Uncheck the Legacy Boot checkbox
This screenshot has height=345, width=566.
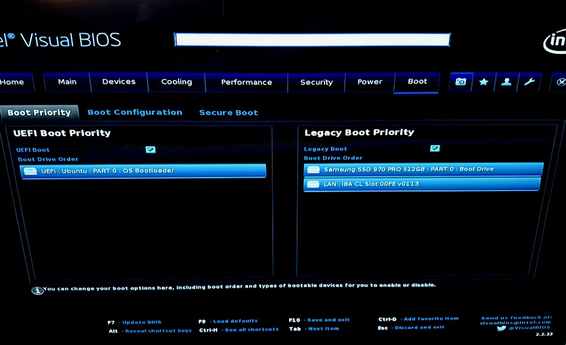(x=434, y=148)
